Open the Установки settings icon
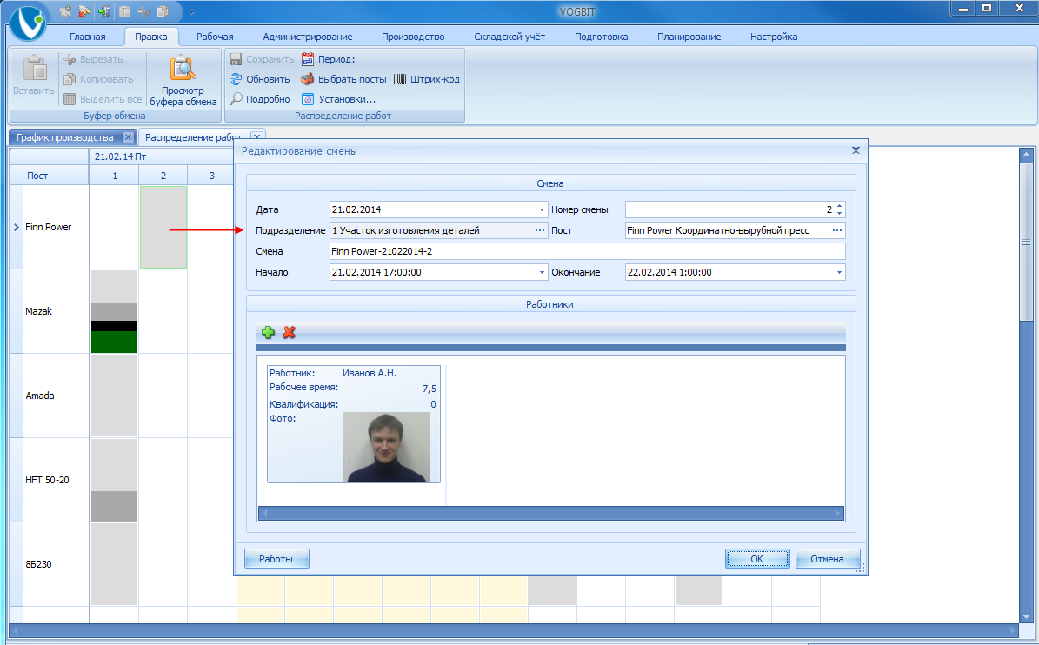The height and width of the screenshot is (645, 1039). [308, 99]
